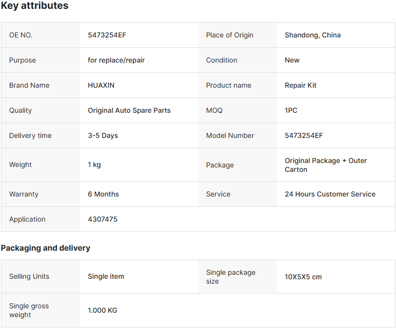Image resolution: width=396 pixels, height=328 pixels.
Task: Click the for replace/repair value
Action: pos(116,60)
